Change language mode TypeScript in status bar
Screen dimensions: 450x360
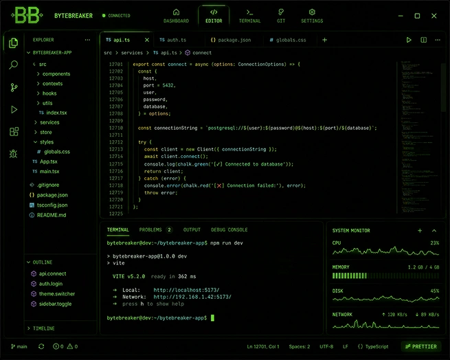[373, 346]
